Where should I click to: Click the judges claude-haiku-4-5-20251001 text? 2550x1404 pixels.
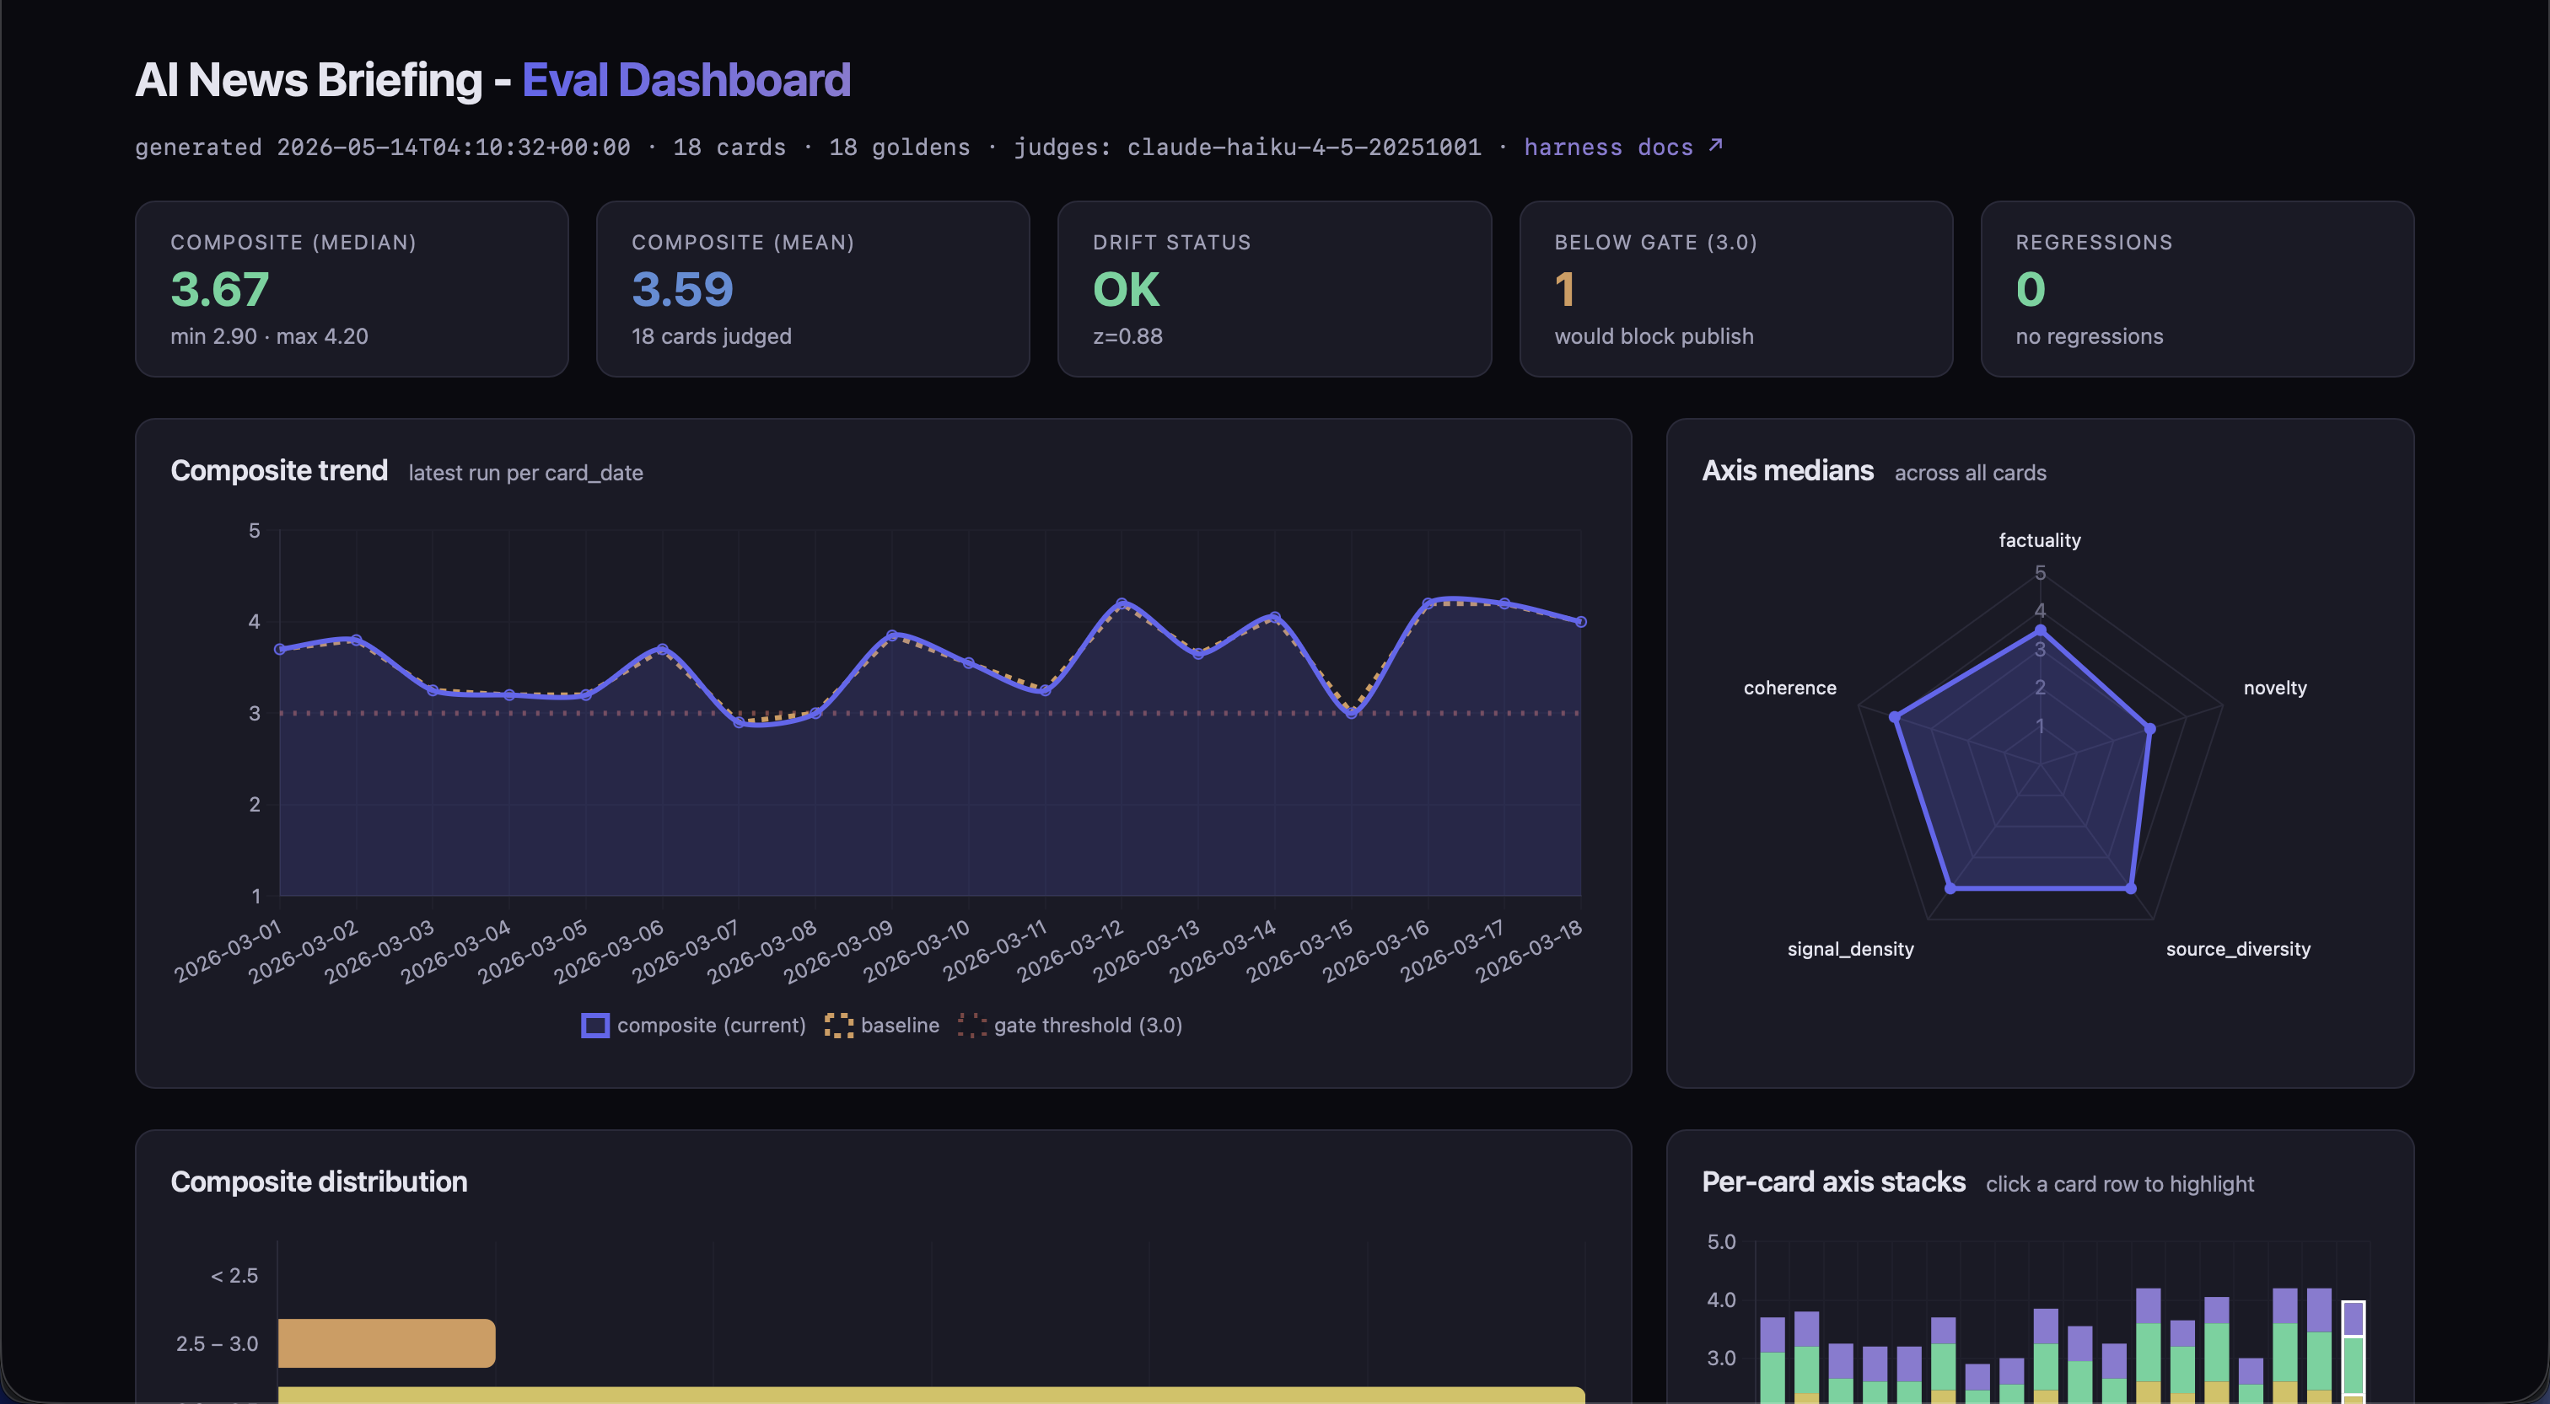pyautogui.click(x=1247, y=147)
